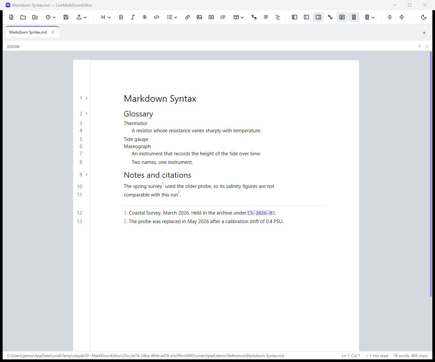
Task: Toggle the highlighted document view button
Action: (342, 17)
